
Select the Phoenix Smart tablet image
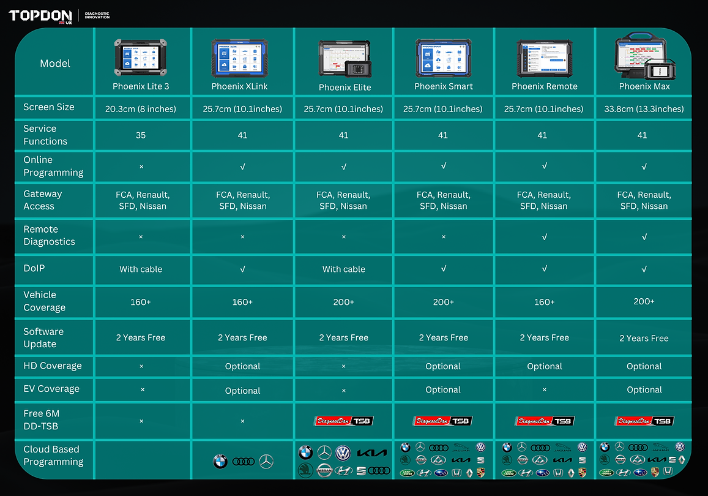pyautogui.click(x=444, y=58)
